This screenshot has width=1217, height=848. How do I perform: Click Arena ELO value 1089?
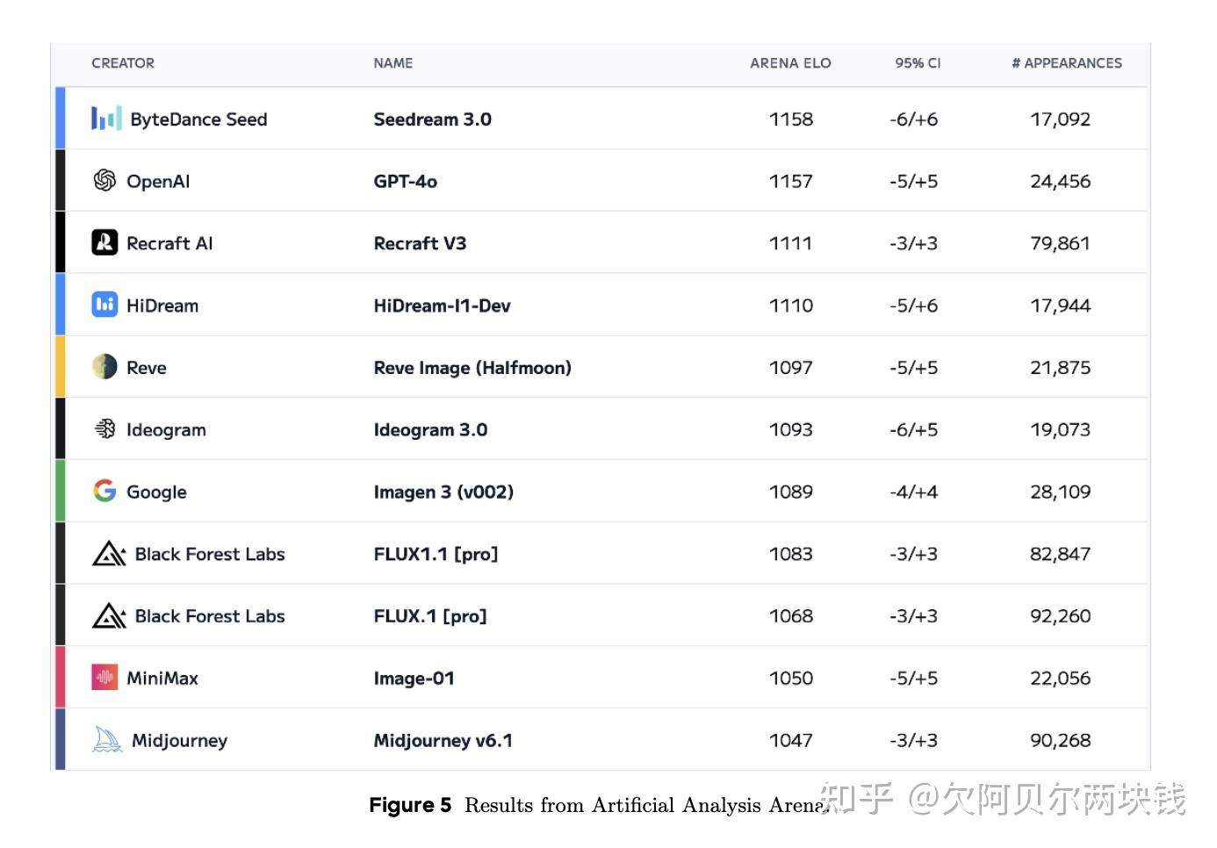[x=791, y=492]
